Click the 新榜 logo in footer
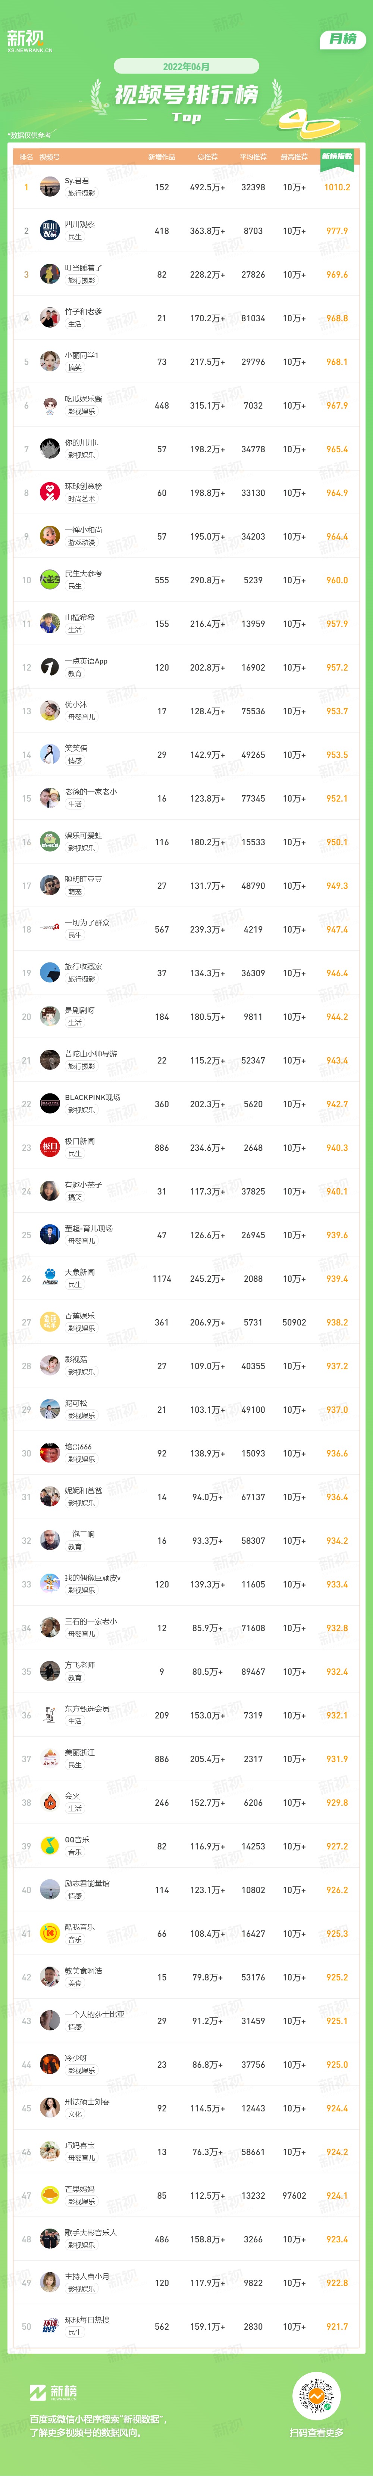Image resolution: width=373 pixels, height=2476 pixels. pyautogui.click(x=53, y=2391)
